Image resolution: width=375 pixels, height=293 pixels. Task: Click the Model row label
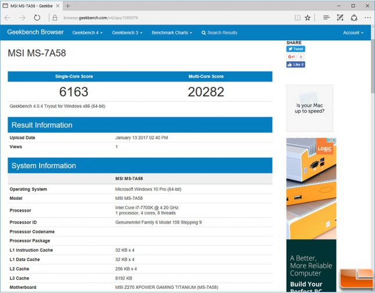click(16, 199)
